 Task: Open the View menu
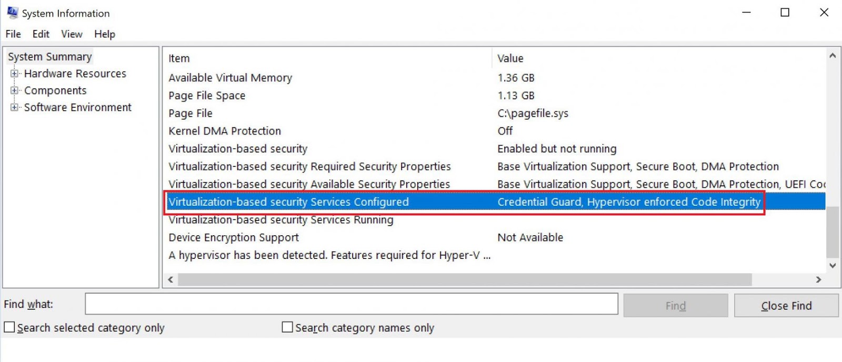click(x=72, y=34)
